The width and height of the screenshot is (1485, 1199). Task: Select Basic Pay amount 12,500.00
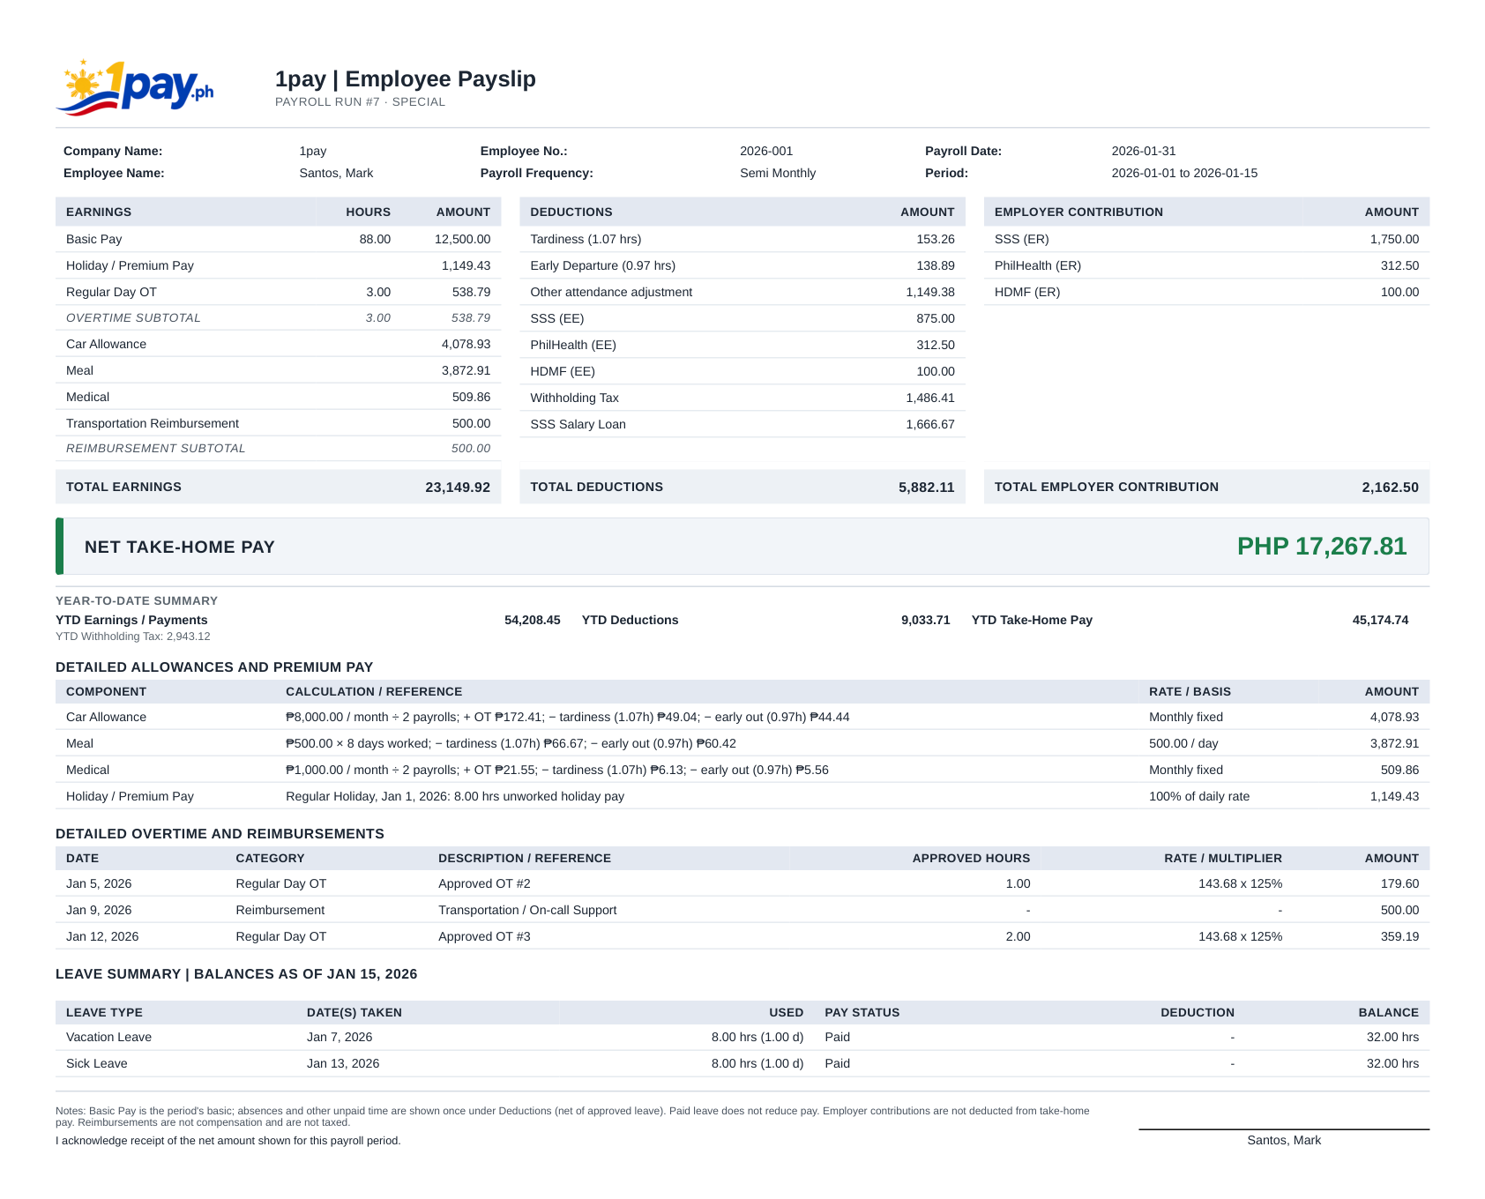pos(462,239)
